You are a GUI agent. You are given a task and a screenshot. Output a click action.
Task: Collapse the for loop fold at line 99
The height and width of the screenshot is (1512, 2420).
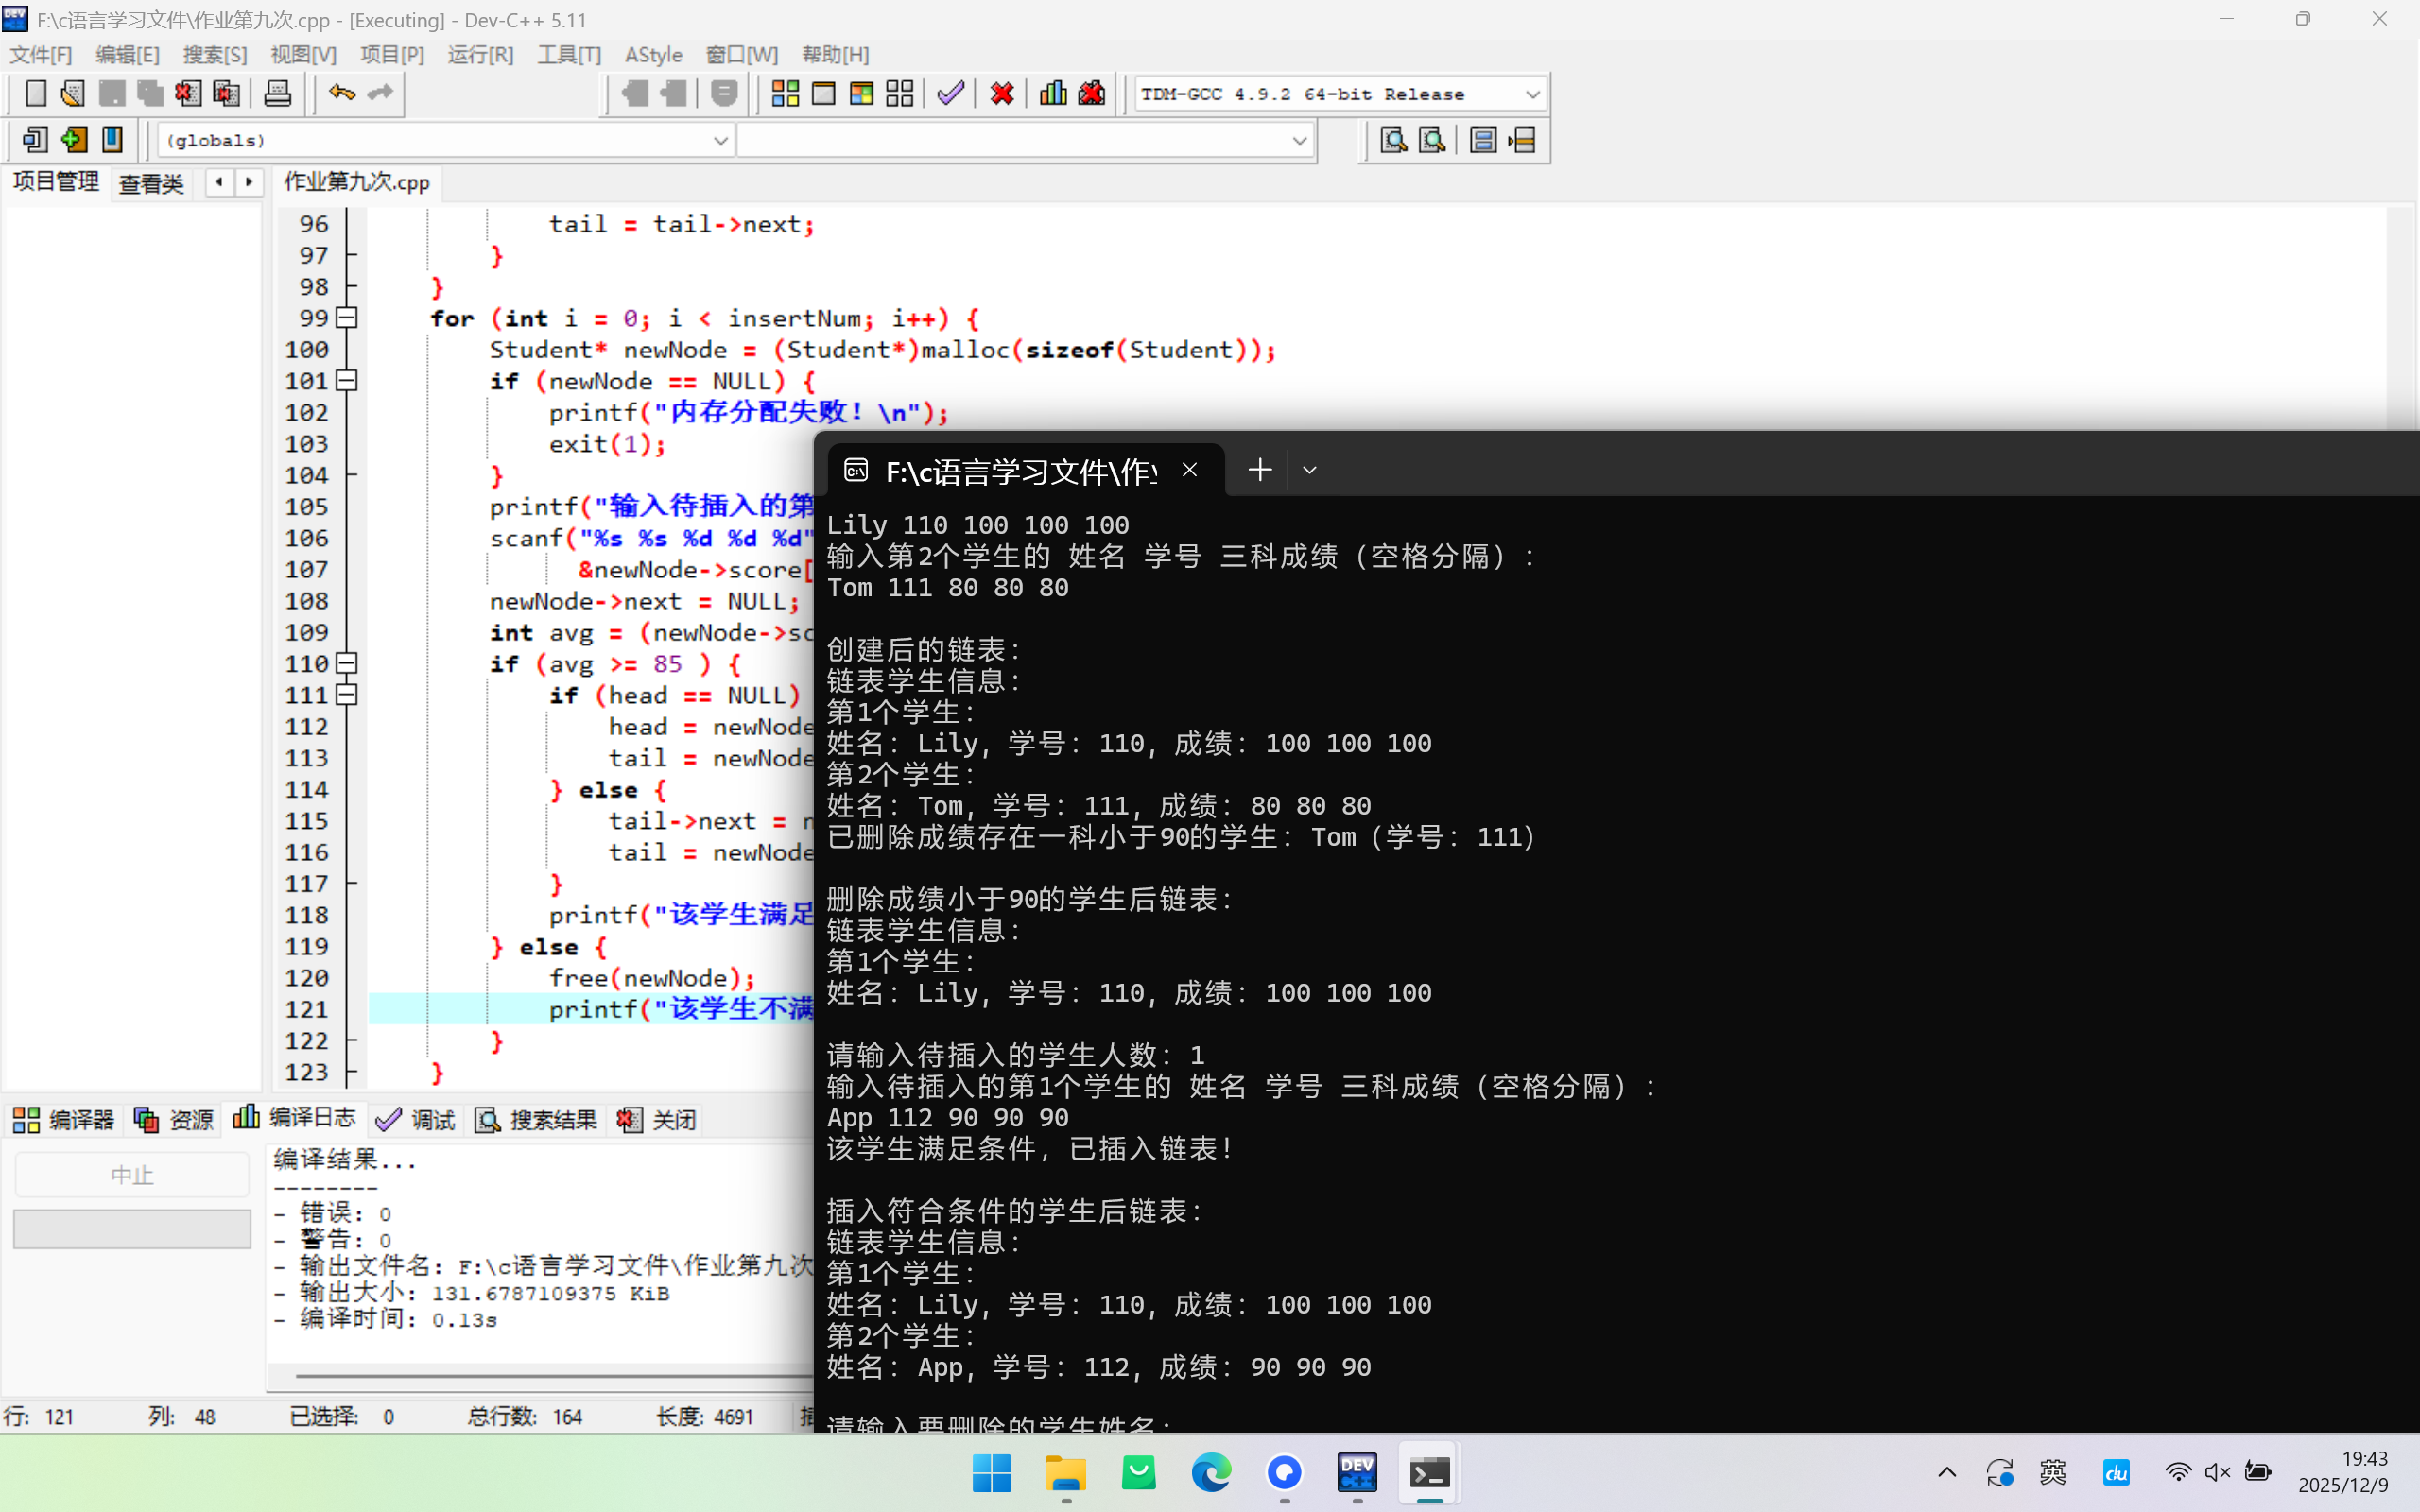point(347,318)
